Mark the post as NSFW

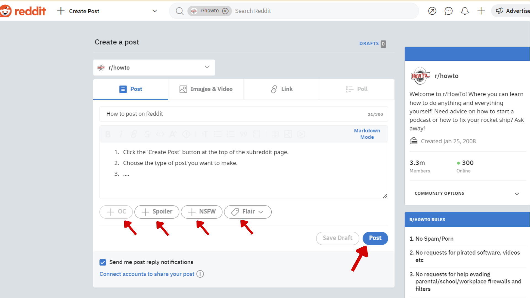coord(202,212)
